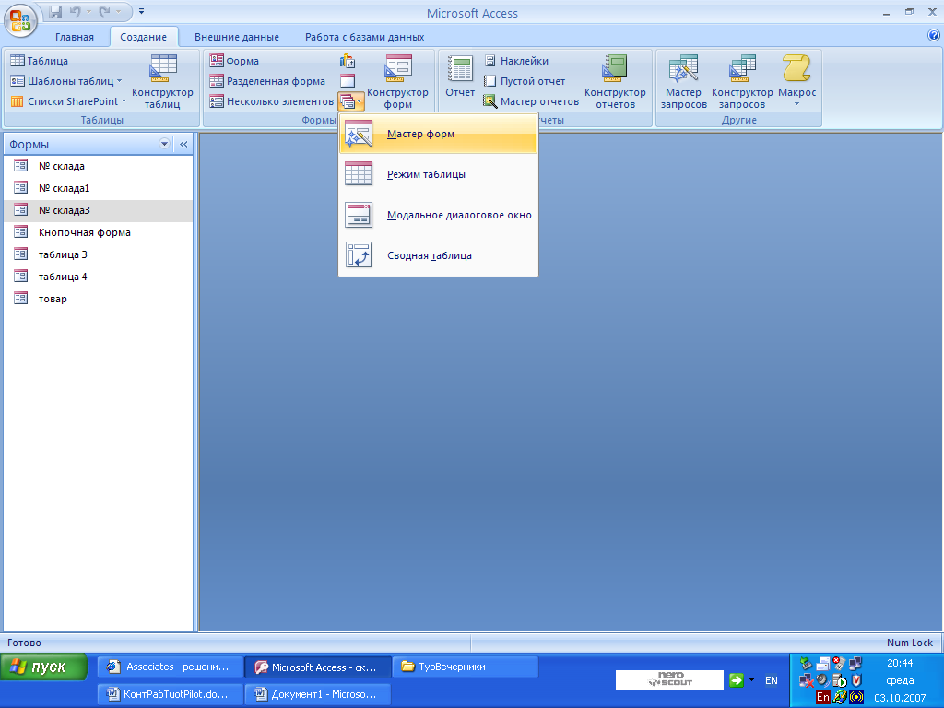Click the red En keyboard tray icon
This screenshot has height=708, width=944.
pos(823,697)
